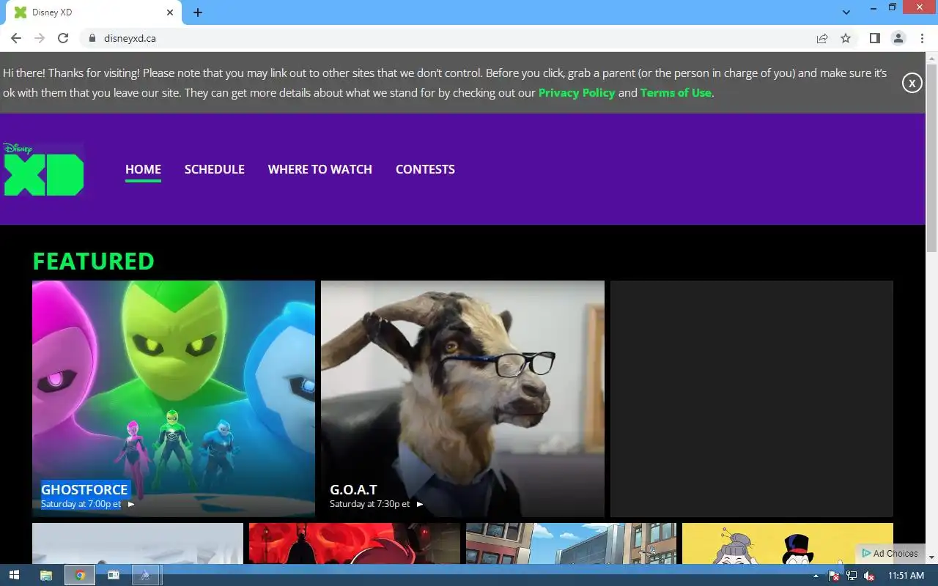Open a new tab with plus button

[198, 12]
